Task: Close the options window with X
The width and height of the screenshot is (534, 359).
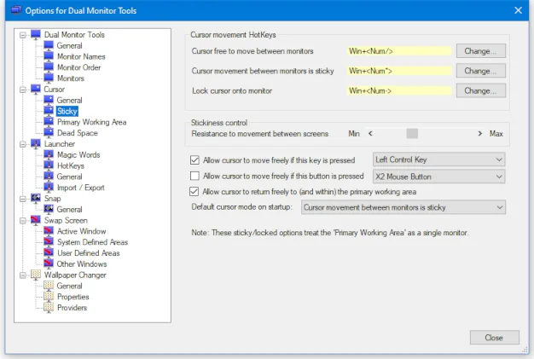Action: click(518, 10)
